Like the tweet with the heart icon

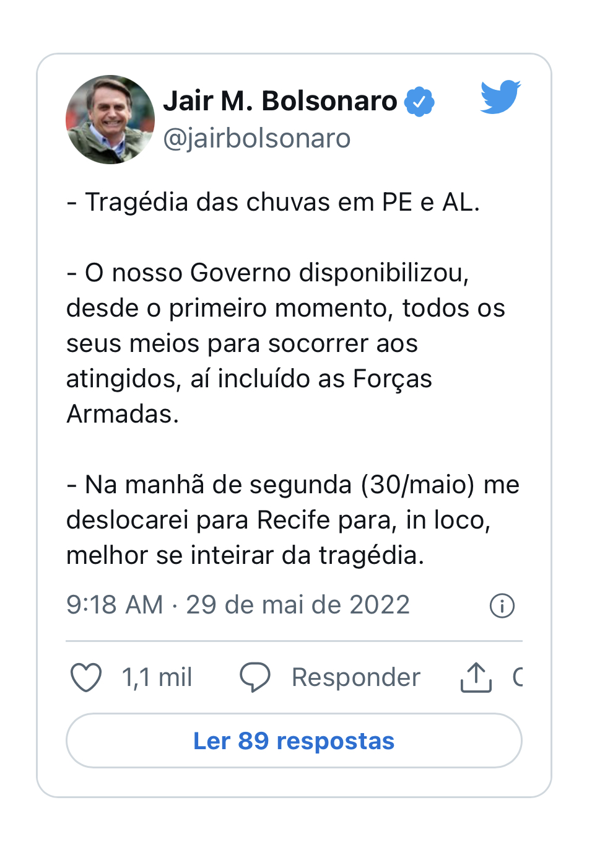tap(86, 677)
